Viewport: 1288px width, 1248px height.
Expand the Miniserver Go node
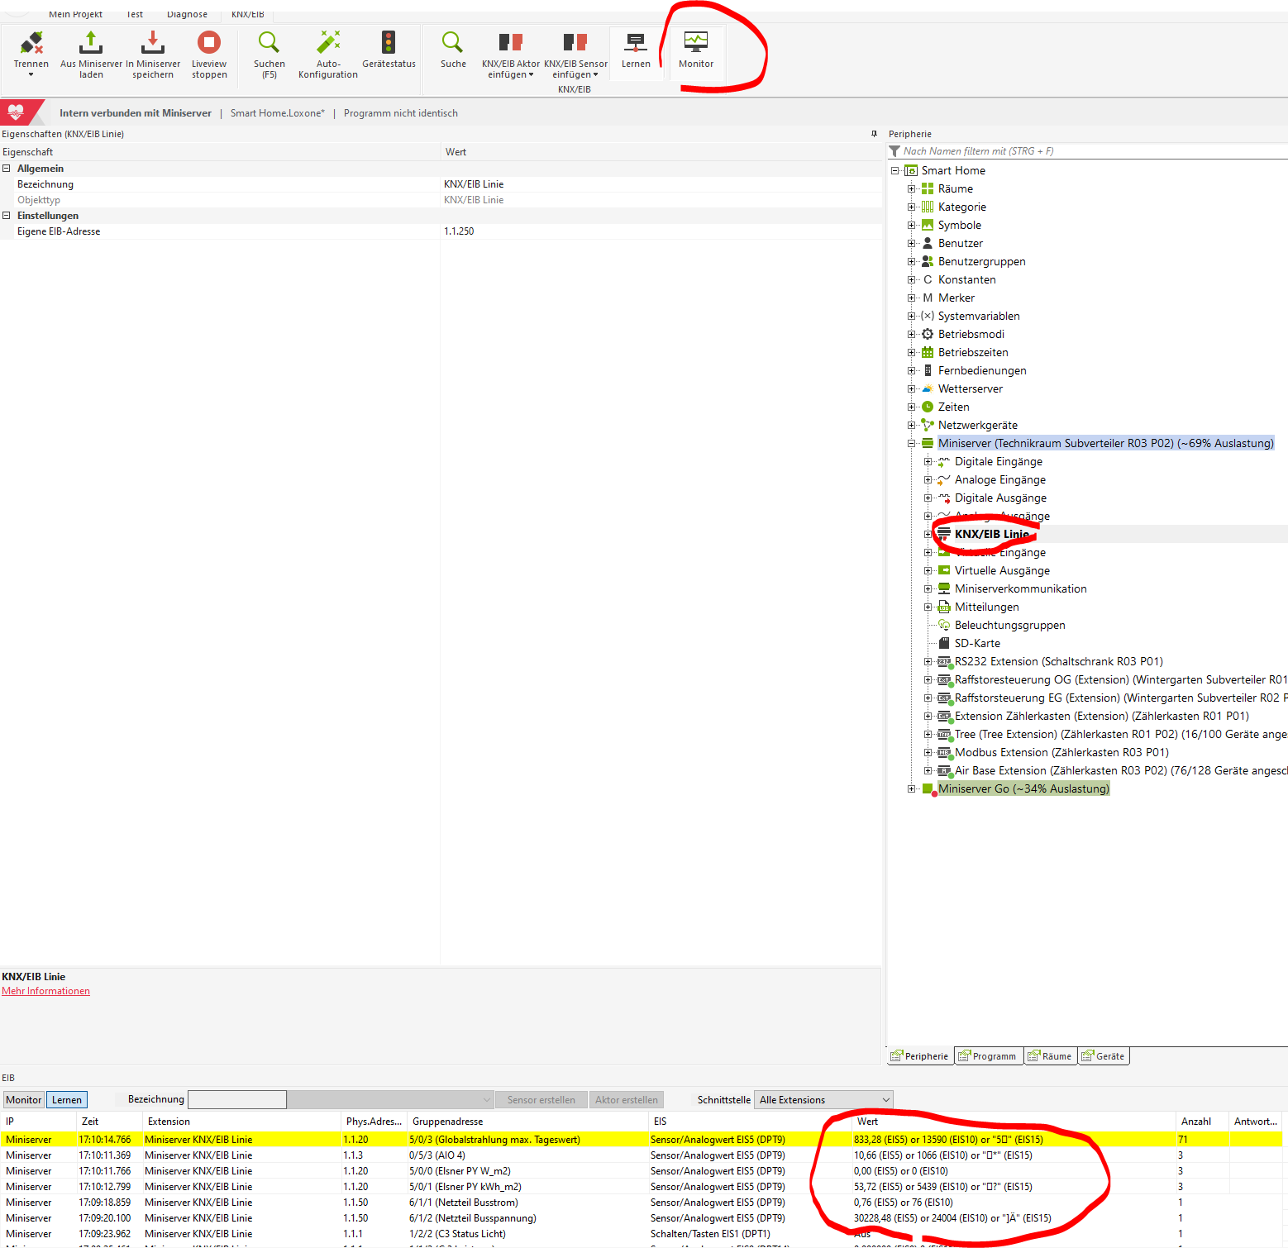tap(911, 789)
